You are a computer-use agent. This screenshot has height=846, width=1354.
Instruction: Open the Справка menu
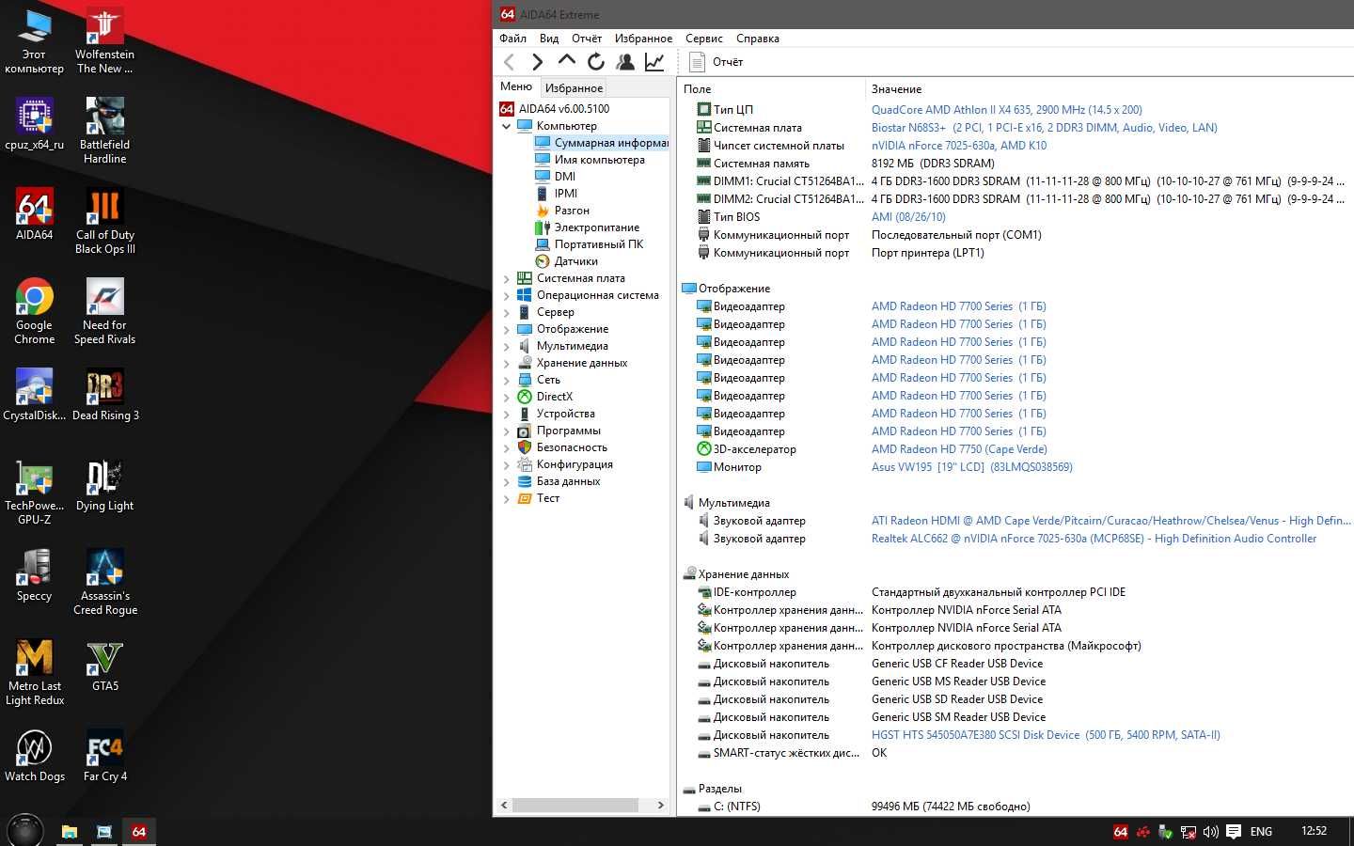[x=758, y=39]
